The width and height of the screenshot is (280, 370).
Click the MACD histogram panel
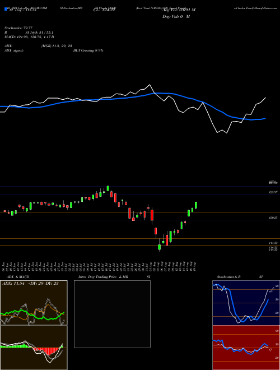tap(34, 348)
